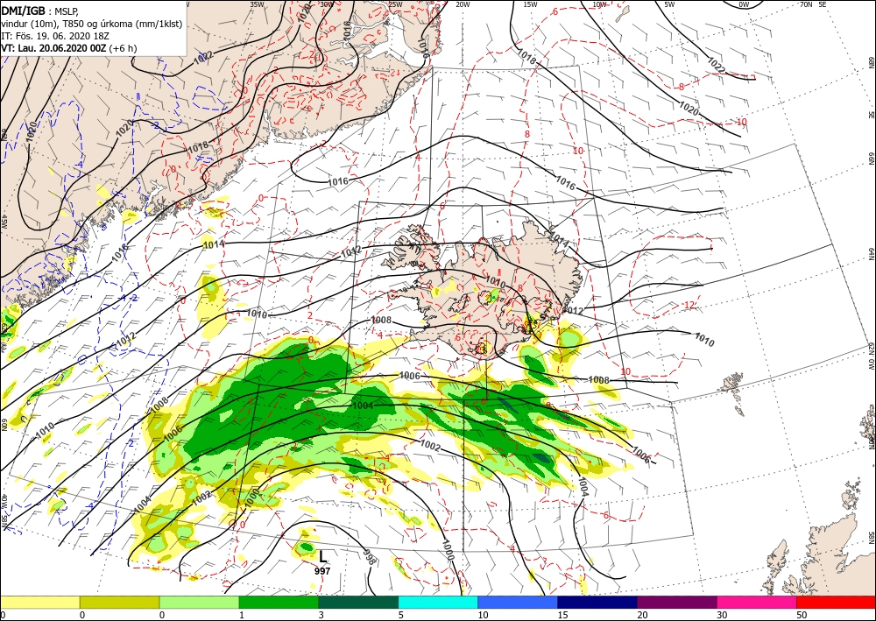Select the olive-yellow legend swatch
This screenshot has height=621, width=876.
(119, 602)
